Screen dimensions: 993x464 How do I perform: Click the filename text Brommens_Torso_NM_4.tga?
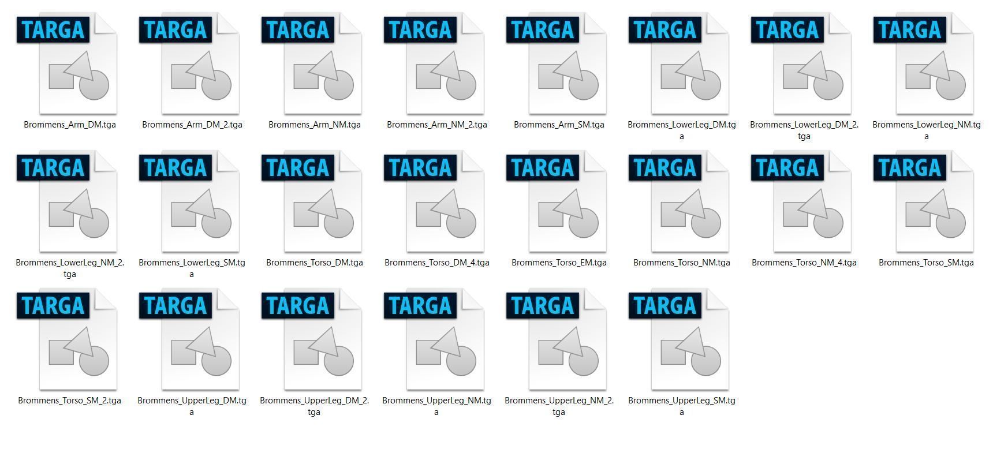point(804,263)
